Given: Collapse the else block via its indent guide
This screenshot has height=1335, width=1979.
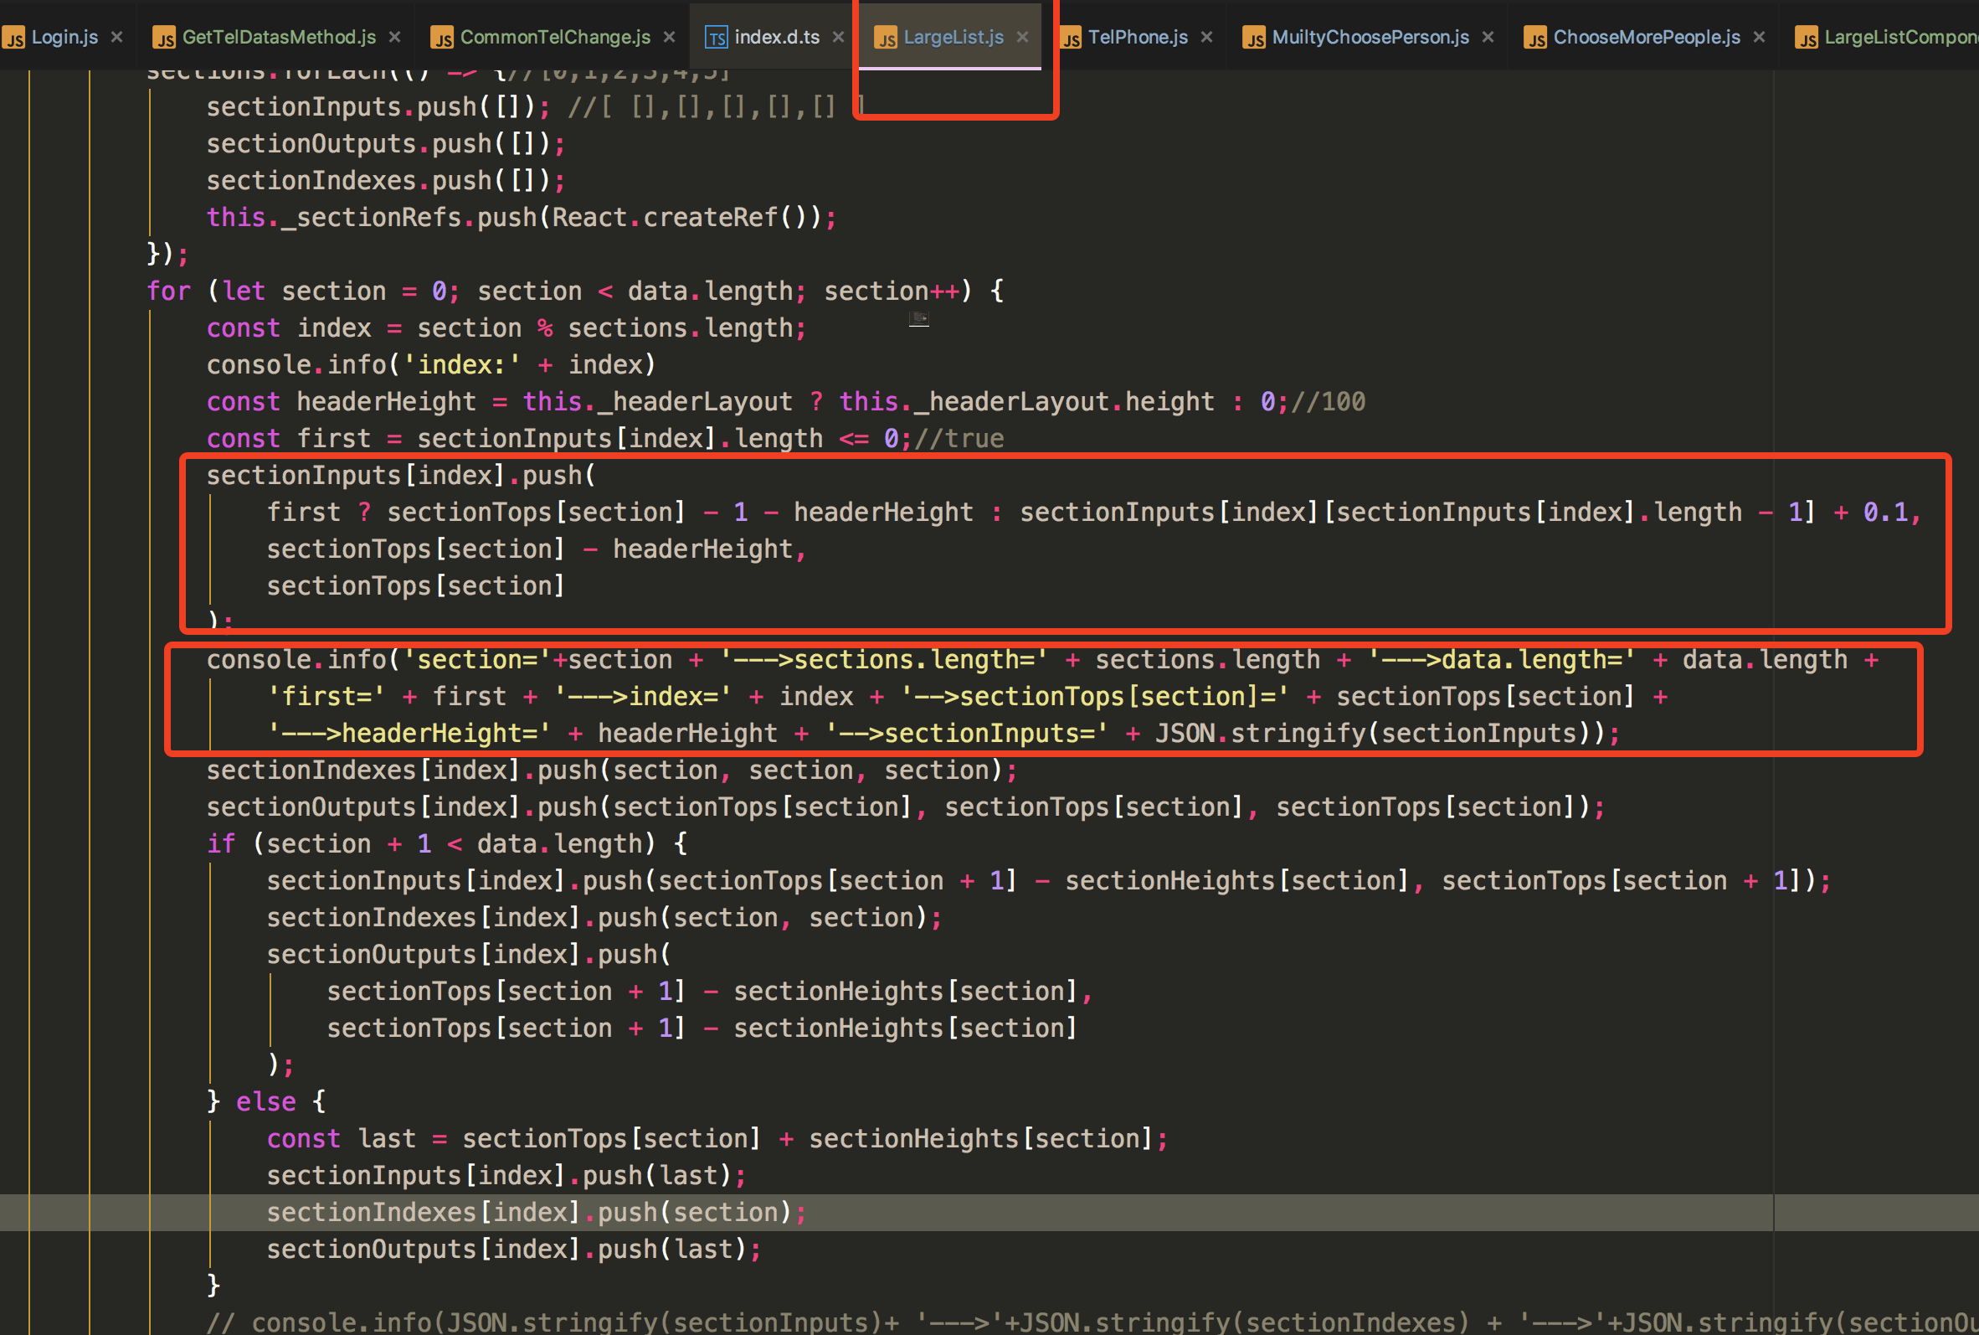Looking at the screenshot, I should click(x=213, y=1192).
